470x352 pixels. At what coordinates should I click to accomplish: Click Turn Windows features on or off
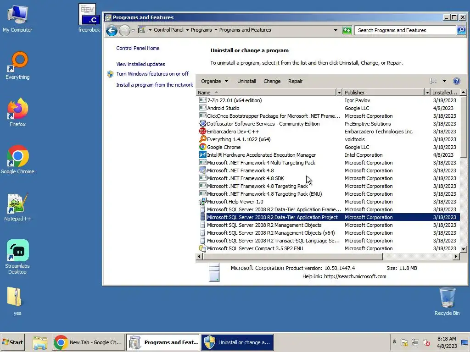pyautogui.click(x=152, y=74)
